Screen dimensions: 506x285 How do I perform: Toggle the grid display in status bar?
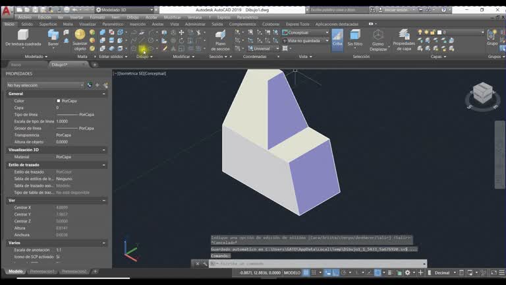(x=306, y=272)
